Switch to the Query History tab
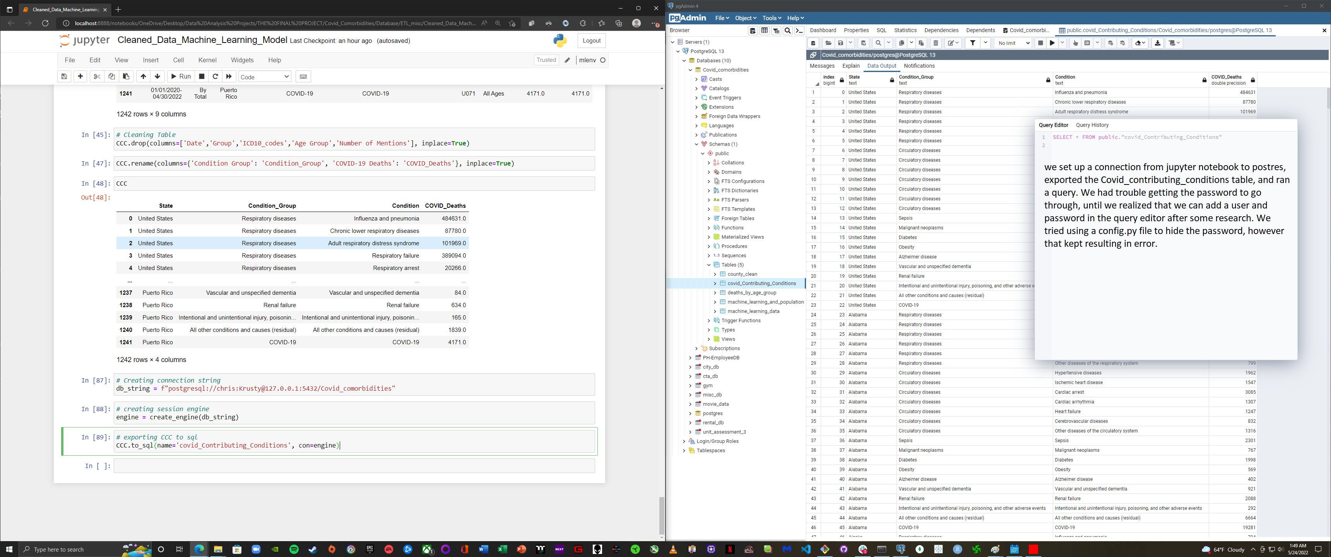Viewport: 1331px width, 557px height. tap(1092, 125)
